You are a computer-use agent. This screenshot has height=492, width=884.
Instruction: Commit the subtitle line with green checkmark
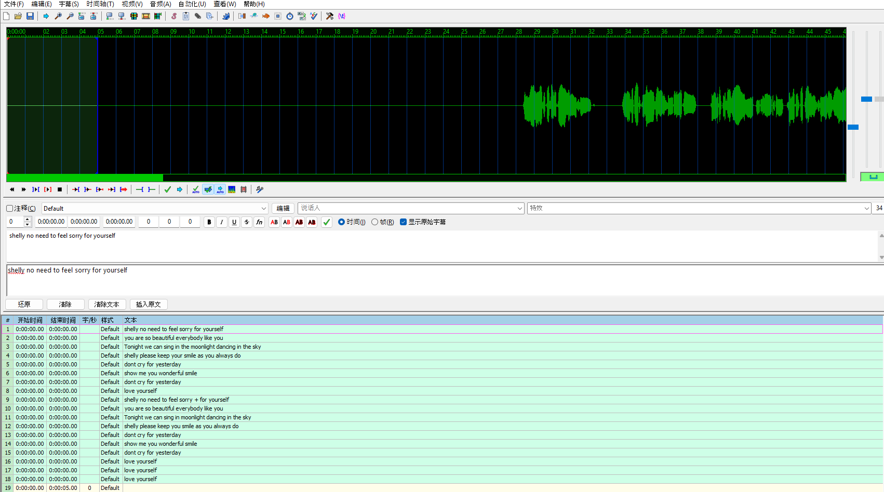pos(327,222)
